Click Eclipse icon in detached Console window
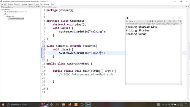The width and height of the screenshot is (190, 107). (127, 18)
